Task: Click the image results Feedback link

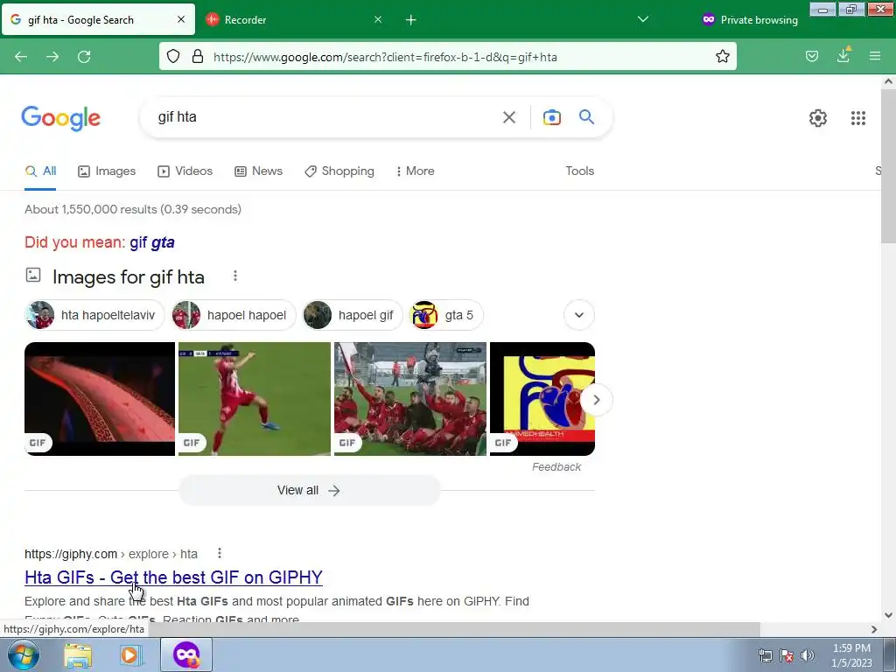Action: (x=556, y=467)
